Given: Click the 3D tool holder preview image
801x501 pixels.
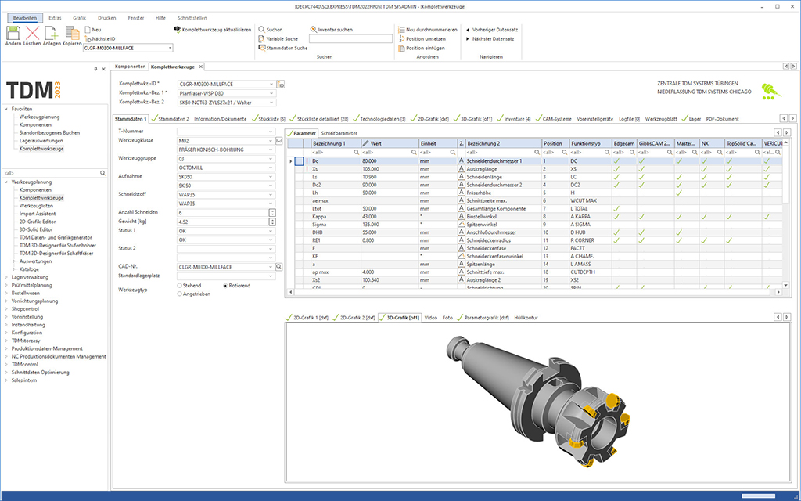Looking at the screenshot, I should click(540, 400).
